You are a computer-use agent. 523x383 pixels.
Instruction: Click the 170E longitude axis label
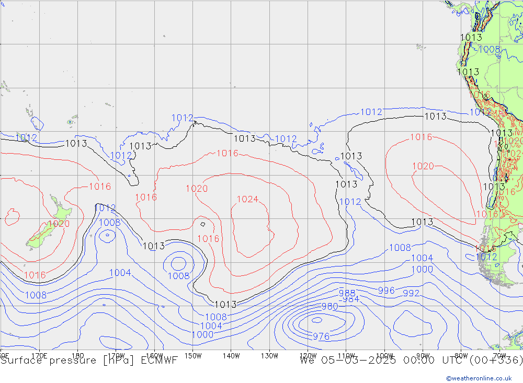39,356
